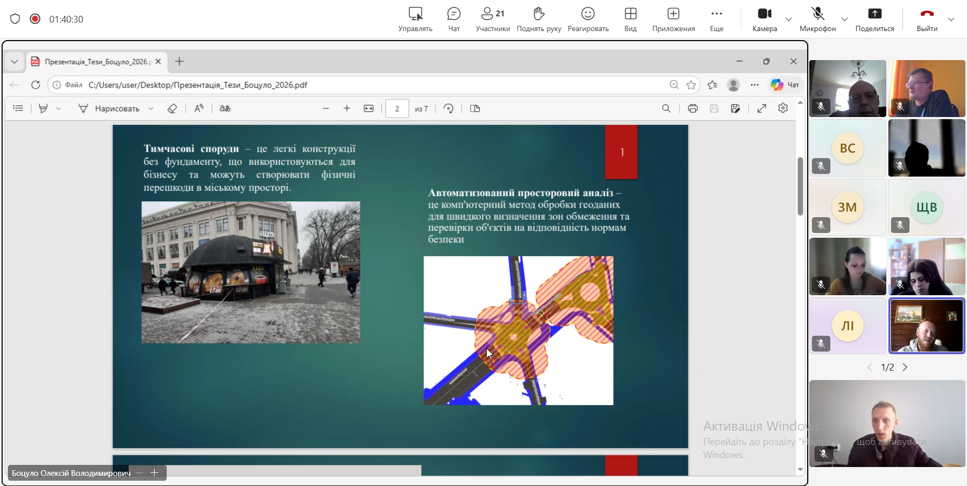Image resolution: width=967 pixels, height=486 pixels.
Task: Expand the microphone options dropdown arrow
Action: (x=845, y=20)
